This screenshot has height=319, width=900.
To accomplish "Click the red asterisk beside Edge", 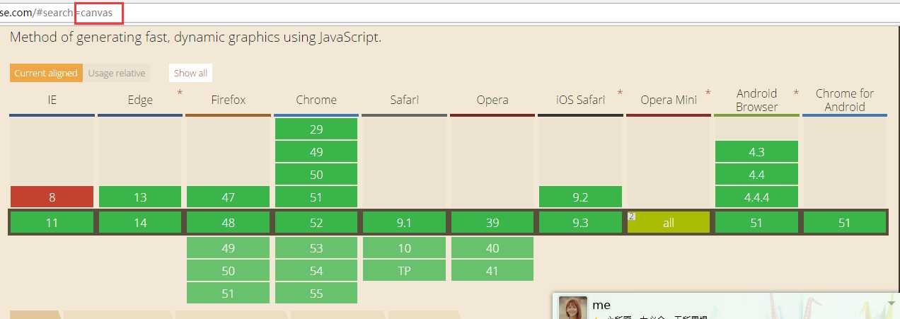I will [x=179, y=93].
